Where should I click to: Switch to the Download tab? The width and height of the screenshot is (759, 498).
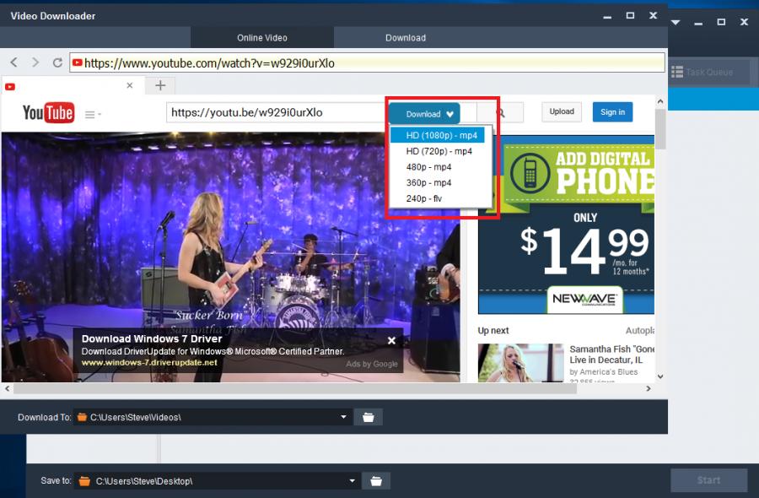(406, 38)
